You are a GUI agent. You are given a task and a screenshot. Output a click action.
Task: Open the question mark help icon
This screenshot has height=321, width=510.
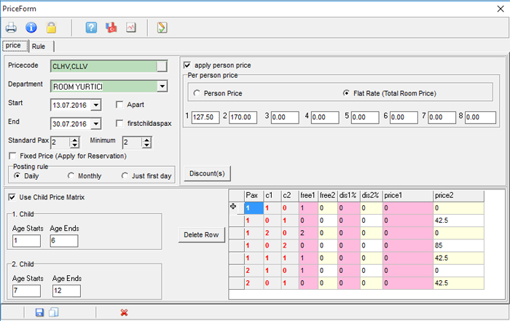click(91, 28)
